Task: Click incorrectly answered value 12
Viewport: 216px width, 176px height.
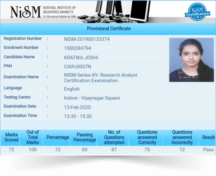Action: coord(182,149)
